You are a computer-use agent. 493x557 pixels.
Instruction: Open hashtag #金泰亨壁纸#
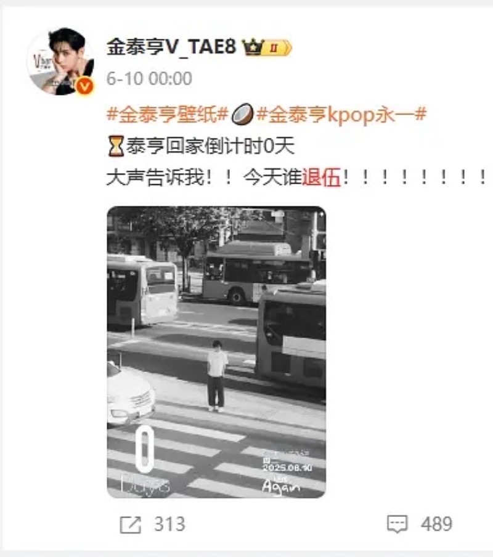coord(167,115)
